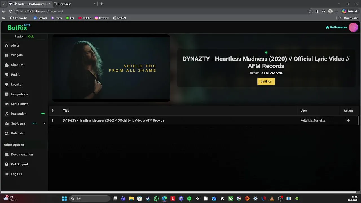Open the browser favorites list icon

(x=323, y=11)
